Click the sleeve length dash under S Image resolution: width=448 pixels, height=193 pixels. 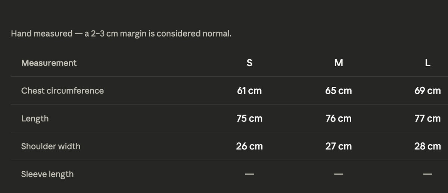click(x=249, y=174)
